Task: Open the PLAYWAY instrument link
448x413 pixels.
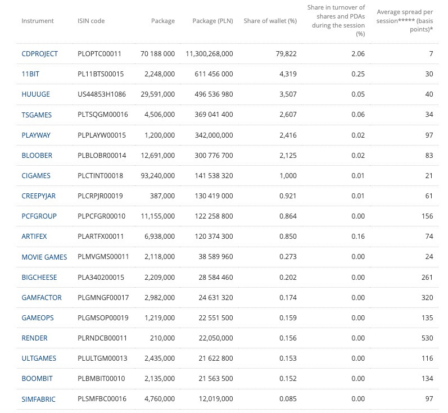Action: (x=36, y=135)
